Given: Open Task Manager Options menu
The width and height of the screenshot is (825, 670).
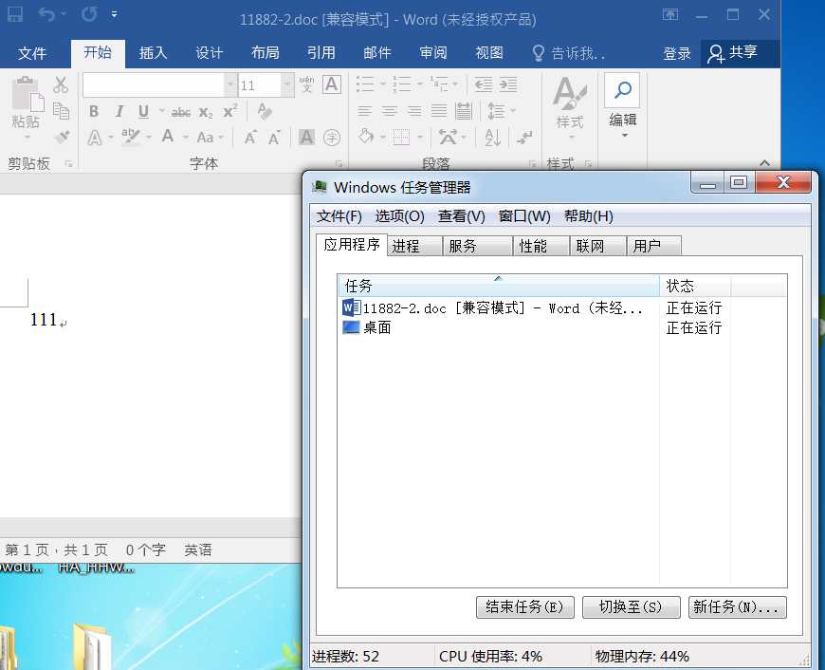Looking at the screenshot, I should click(399, 216).
